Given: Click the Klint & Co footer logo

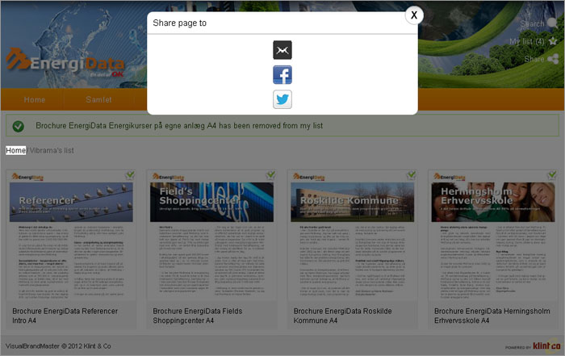Looking at the screenshot, I should 545,346.
